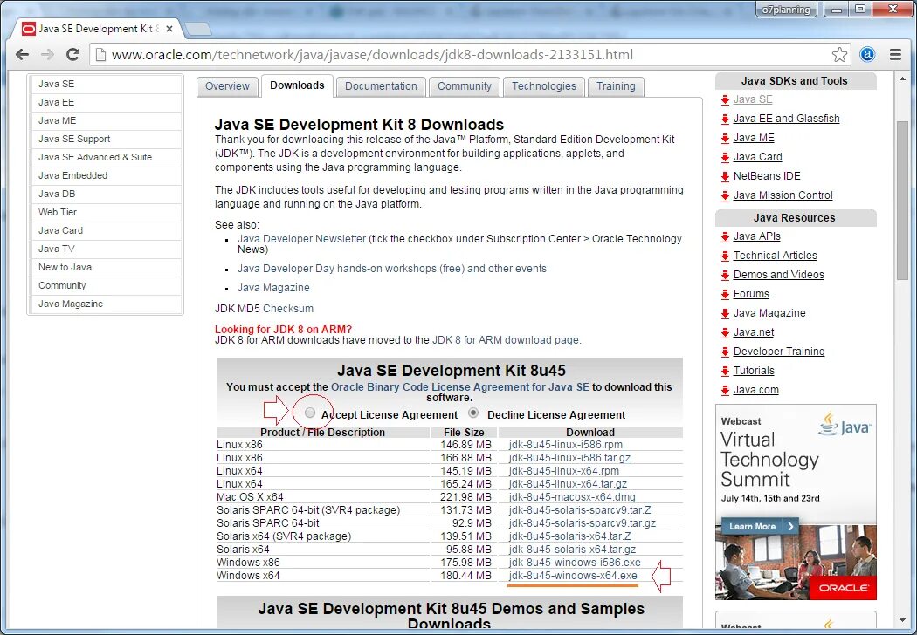Screen dimensions: 917x635
Task: Download jdk-8u45-windows-x64.exe
Action: [x=573, y=576]
